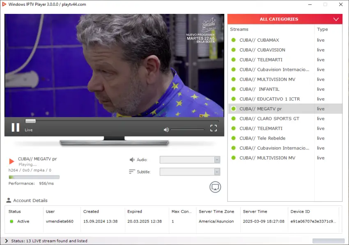This screenshot has width=349, height=245.
Task: Click the round screen-cast icon below Subtitle
Action: tap(215, 187)
